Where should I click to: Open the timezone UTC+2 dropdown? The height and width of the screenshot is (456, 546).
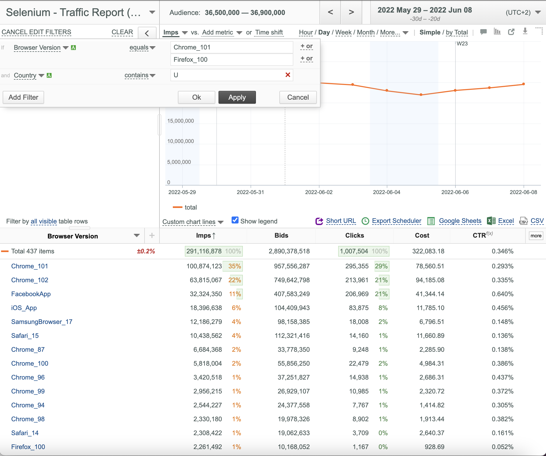click(538, 12)
